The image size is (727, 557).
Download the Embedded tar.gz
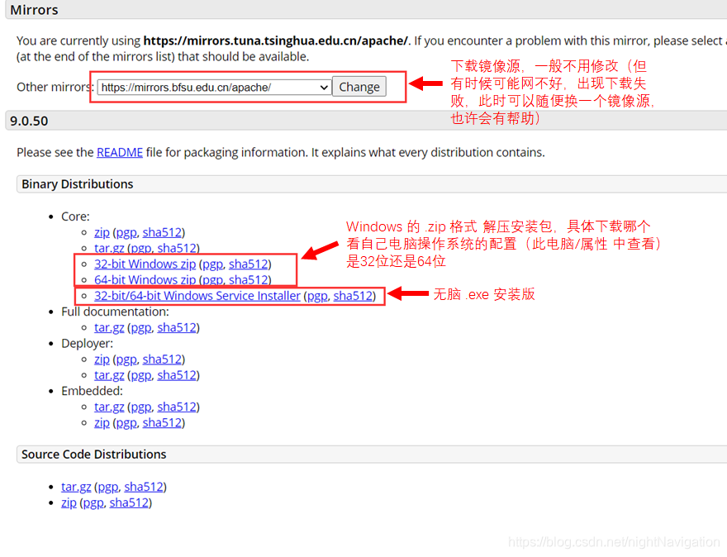(109, 407)
